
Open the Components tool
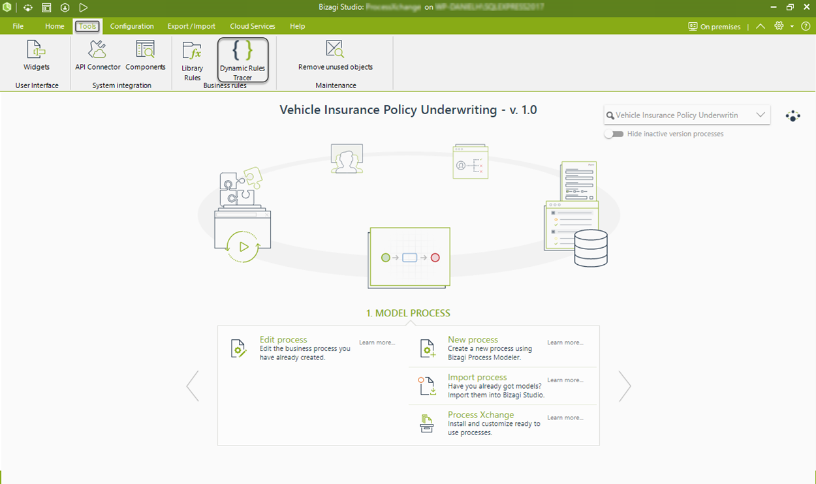[146, 55]
